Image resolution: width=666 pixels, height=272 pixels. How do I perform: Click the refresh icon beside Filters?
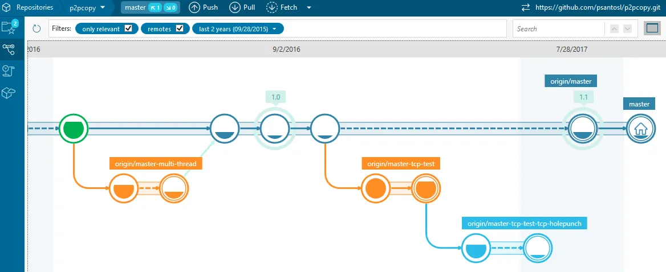coord(37,29)
